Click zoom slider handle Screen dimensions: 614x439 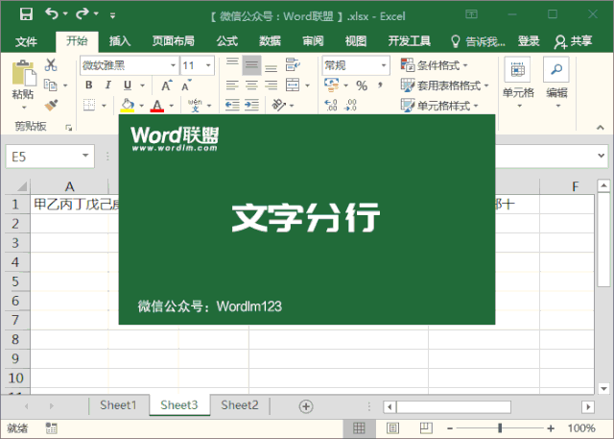[x=500, y=428]
